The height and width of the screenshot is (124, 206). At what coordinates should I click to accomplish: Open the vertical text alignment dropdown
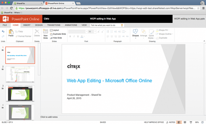(x=124, y=32)
